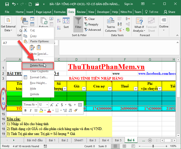Click the Filter funnel icon in ribbon
This screenshot has width=181, height=149.
click(78, 23)
